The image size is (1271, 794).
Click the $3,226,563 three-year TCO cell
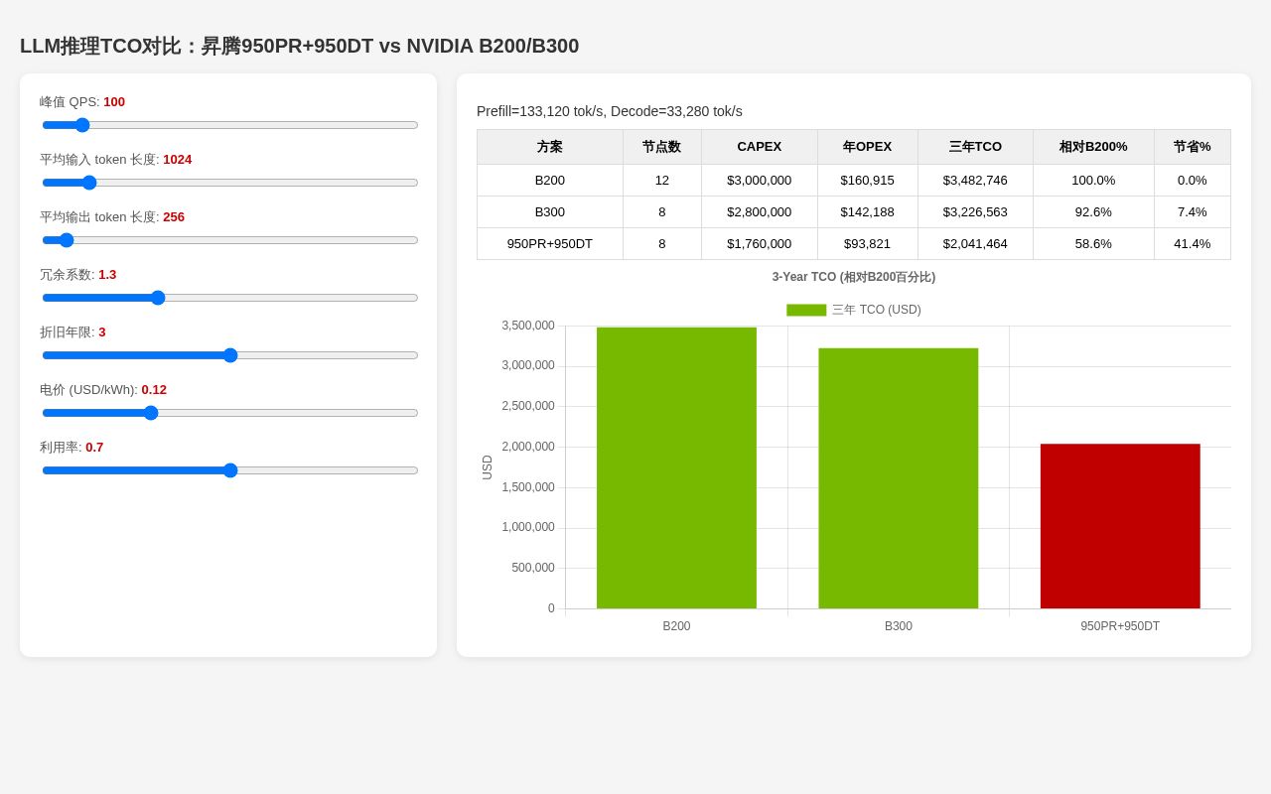point(975,212)
